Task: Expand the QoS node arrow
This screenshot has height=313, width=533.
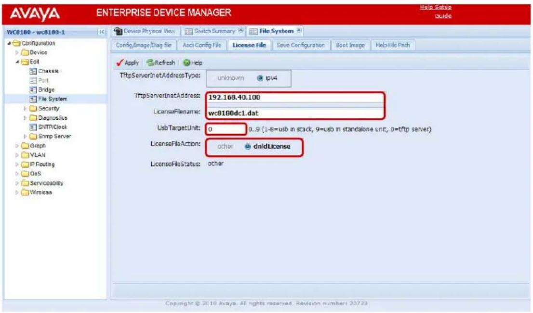Action: (x=17, y=174)
